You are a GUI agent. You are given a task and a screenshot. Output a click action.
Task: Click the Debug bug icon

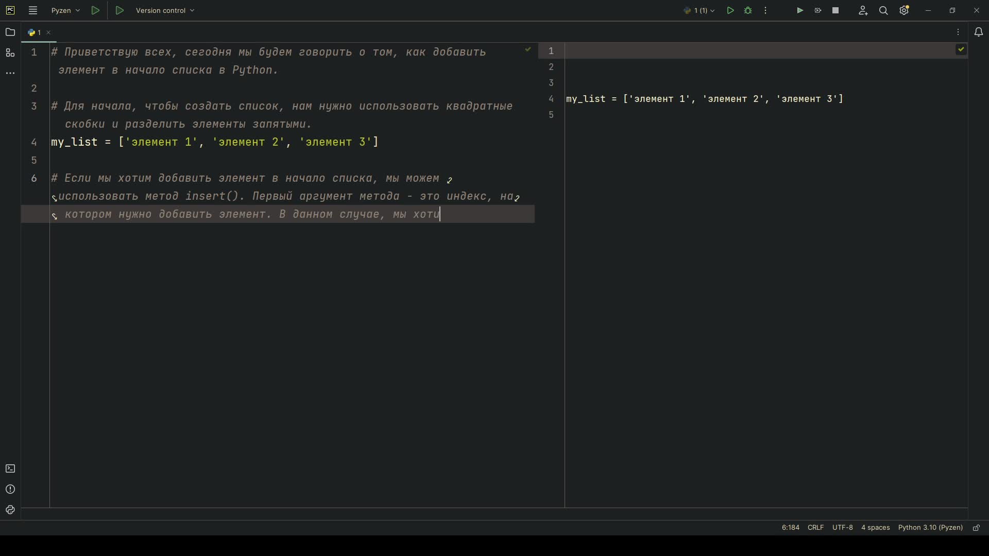[x=748, y=10]
